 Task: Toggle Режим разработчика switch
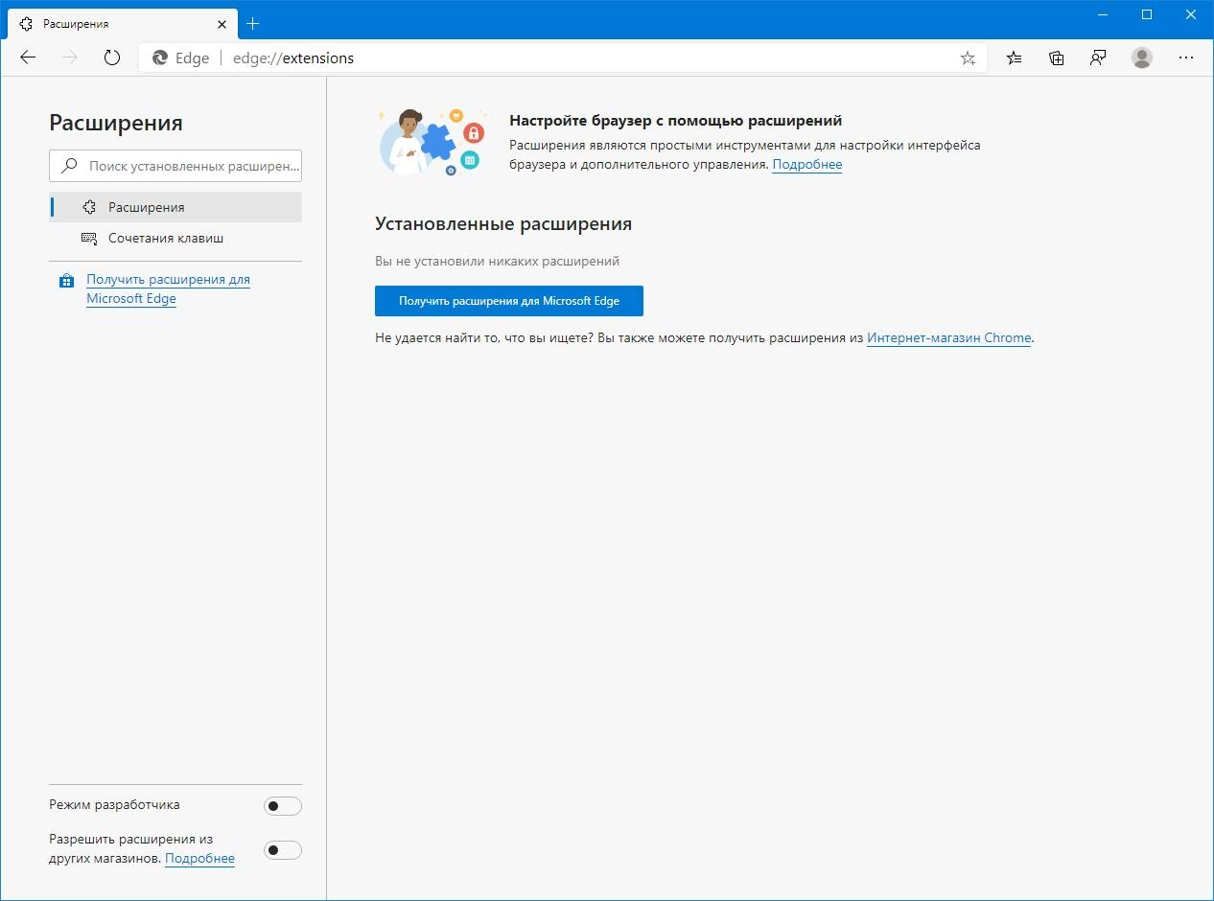tap(283, 806)
